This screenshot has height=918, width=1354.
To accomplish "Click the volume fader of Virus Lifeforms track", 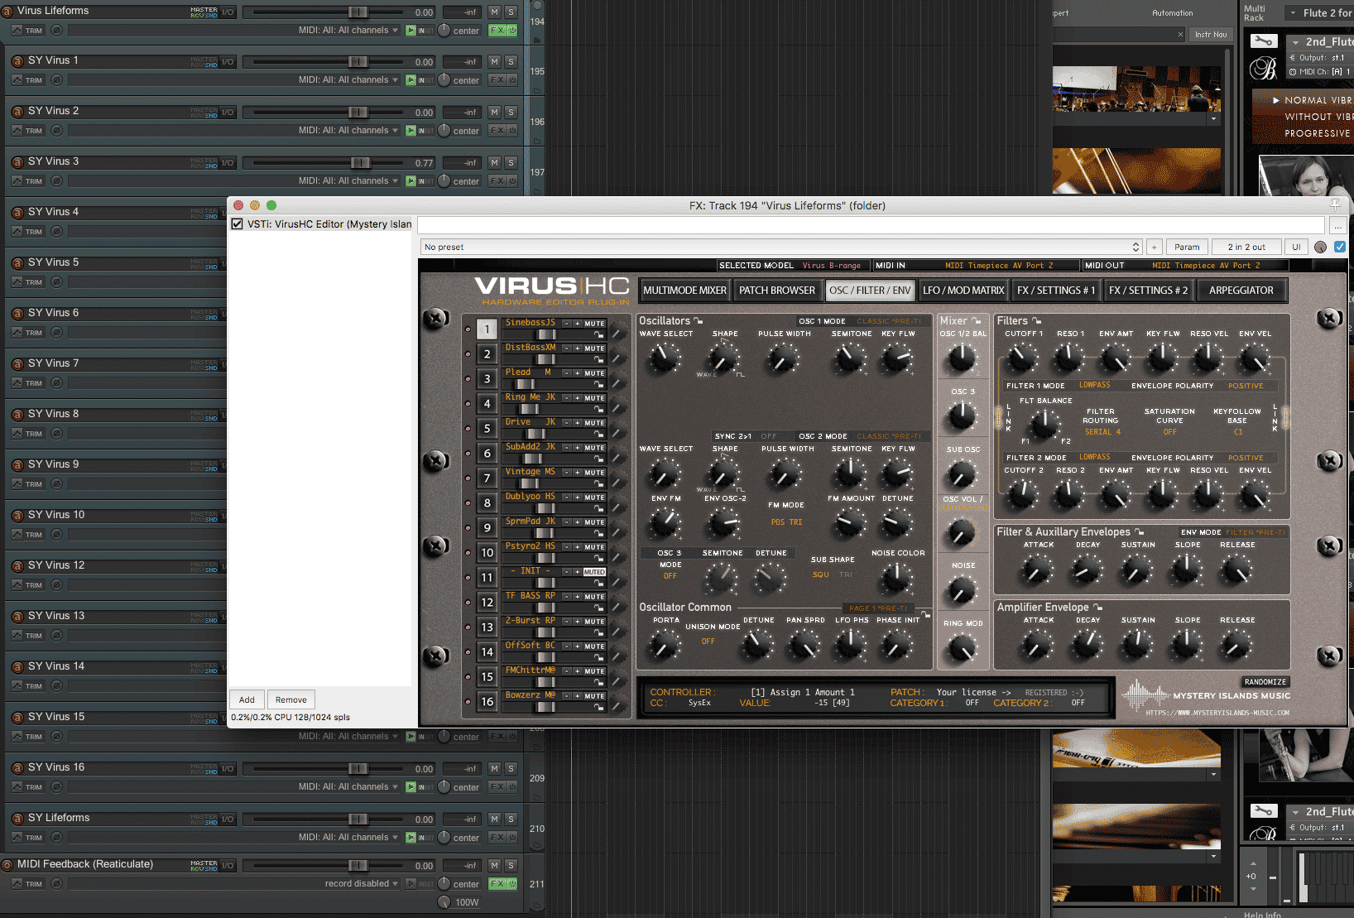I will point(358,12).
